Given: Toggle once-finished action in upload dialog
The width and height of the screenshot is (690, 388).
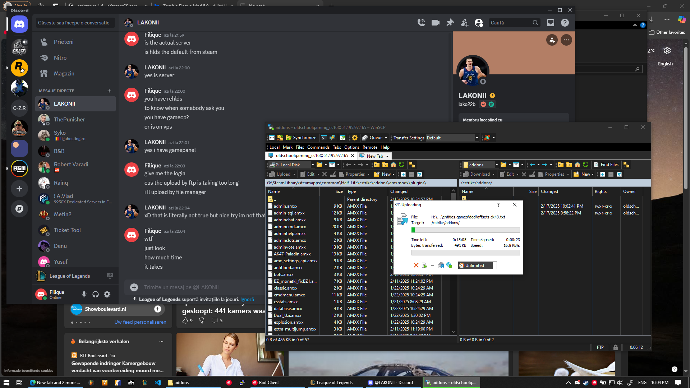Looking at the screenshot, I should tap(449, 265).
